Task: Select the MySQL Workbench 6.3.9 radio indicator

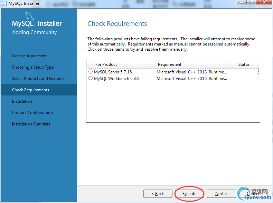Action: 91,78
